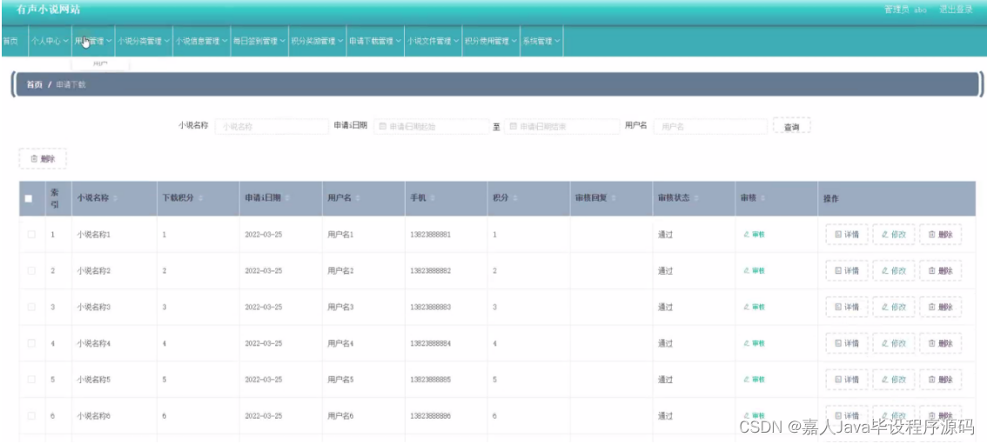The width and height of the screenshot is (987, 444).
Task: Sort table by 小说名称 column sort icon
Action: tap(115, 198)
